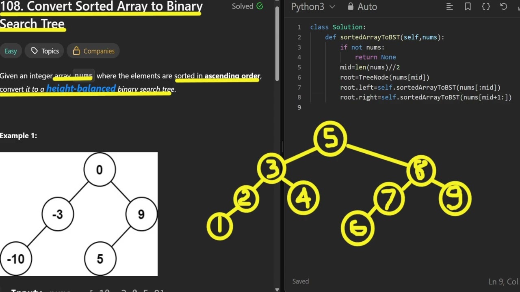Screen dimensions: 520x292
Task: Click the 'Example 1:' heading
Action: [x=18, y=136]
